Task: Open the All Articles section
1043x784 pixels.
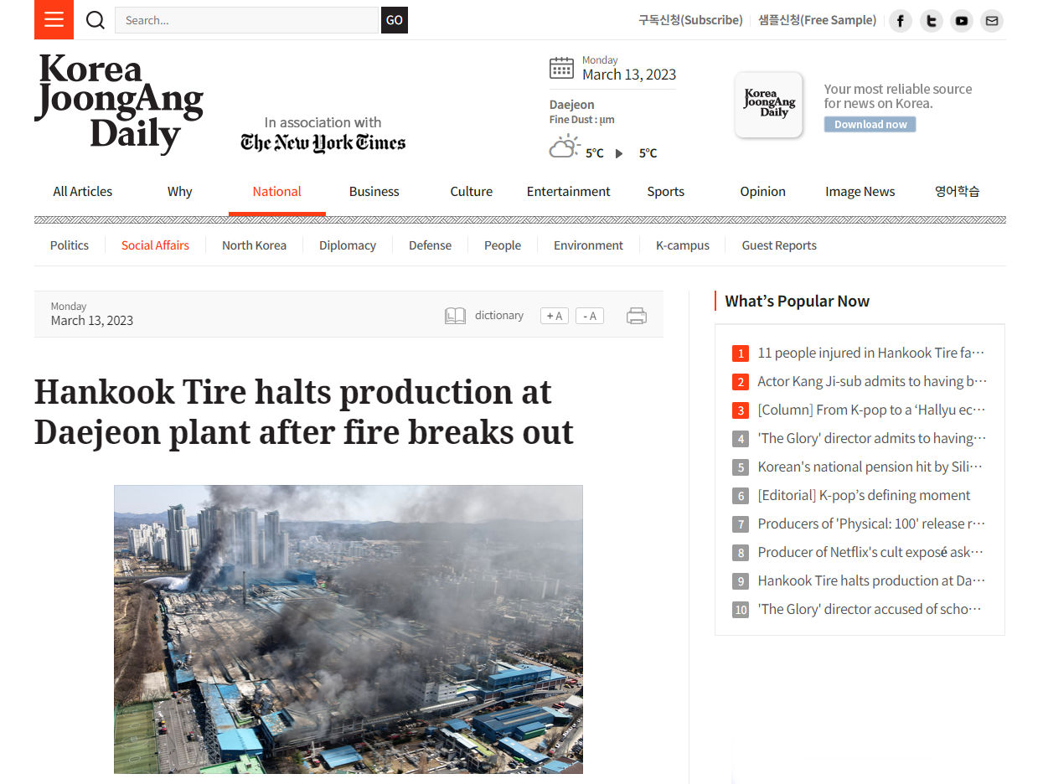Action: [x=83, y=191]
